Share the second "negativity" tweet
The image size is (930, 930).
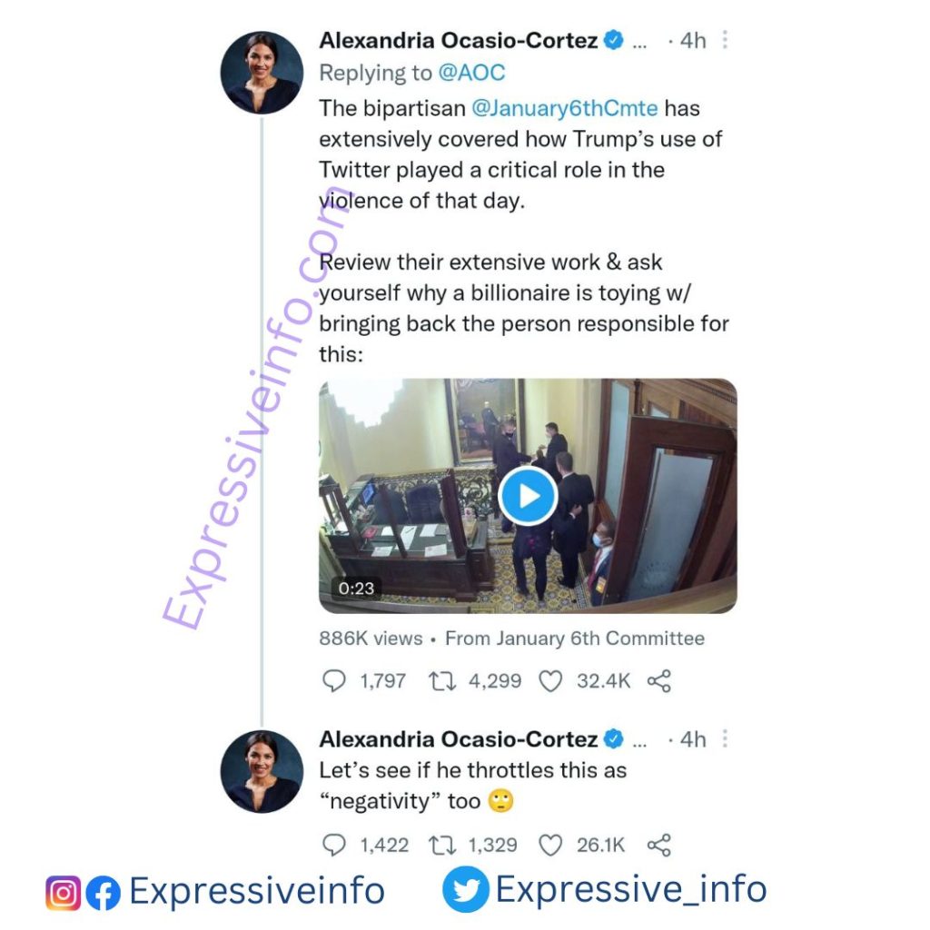(659, 846)
